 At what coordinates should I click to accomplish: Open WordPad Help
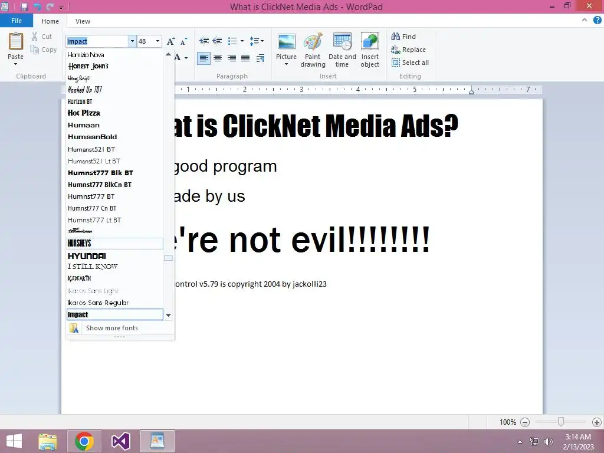[597, 21]
